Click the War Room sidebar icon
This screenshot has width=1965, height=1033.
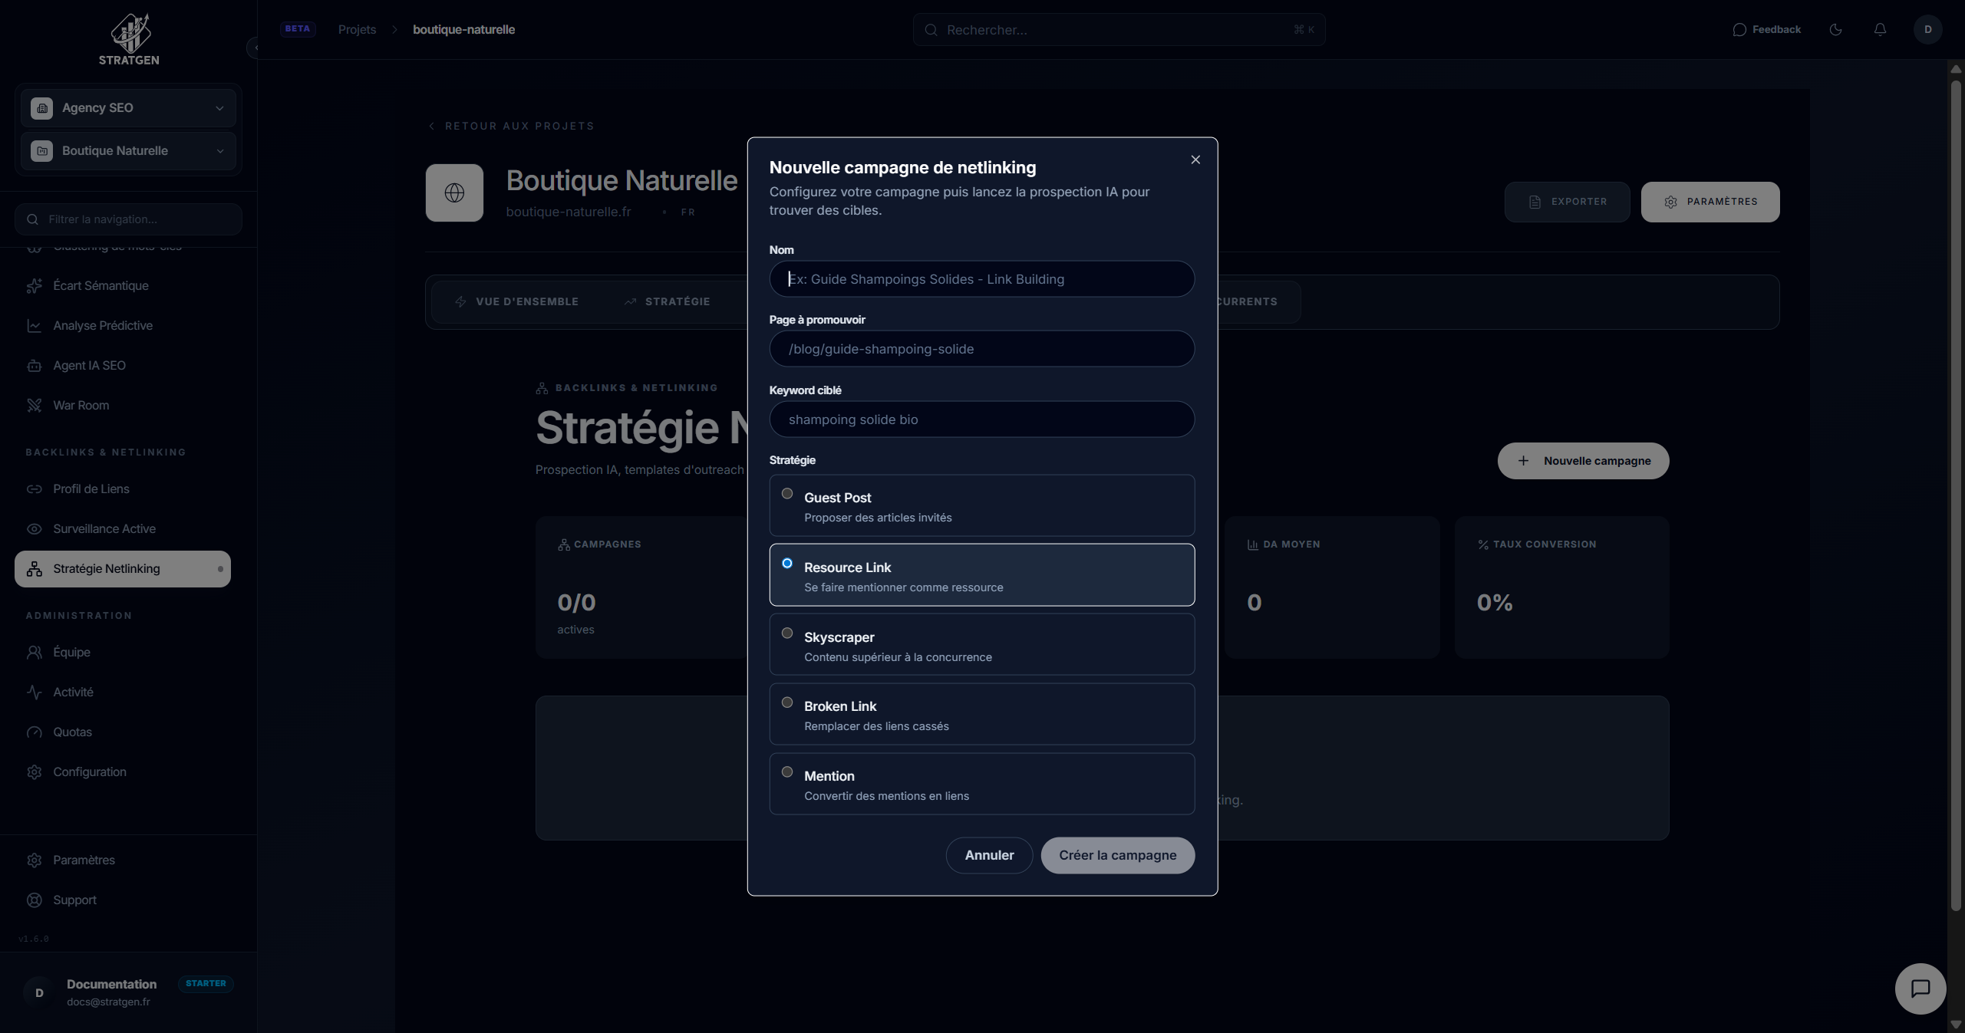35,405
